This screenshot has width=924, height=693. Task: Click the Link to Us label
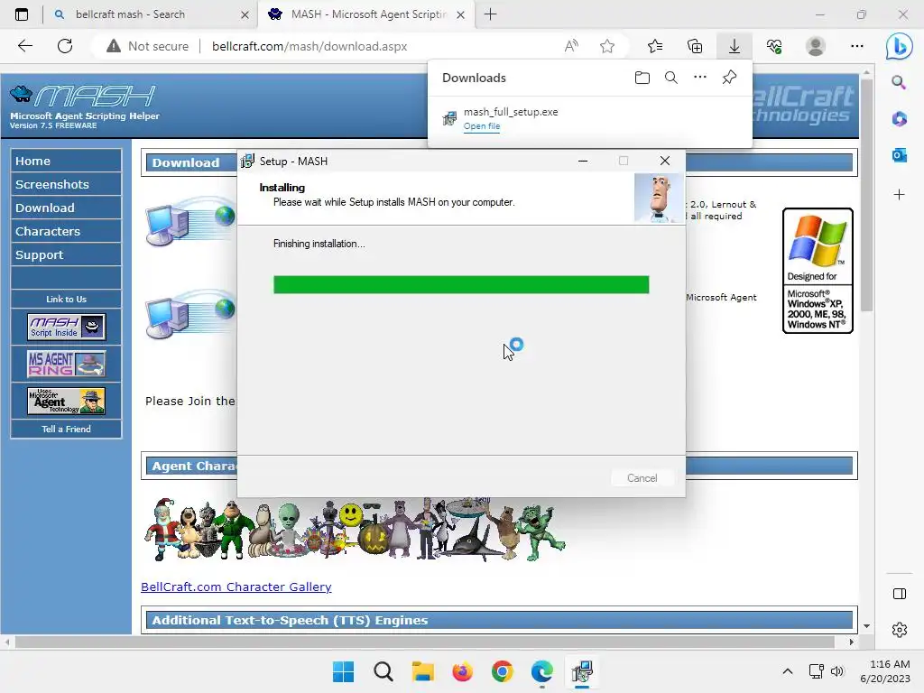coord(66,300)
